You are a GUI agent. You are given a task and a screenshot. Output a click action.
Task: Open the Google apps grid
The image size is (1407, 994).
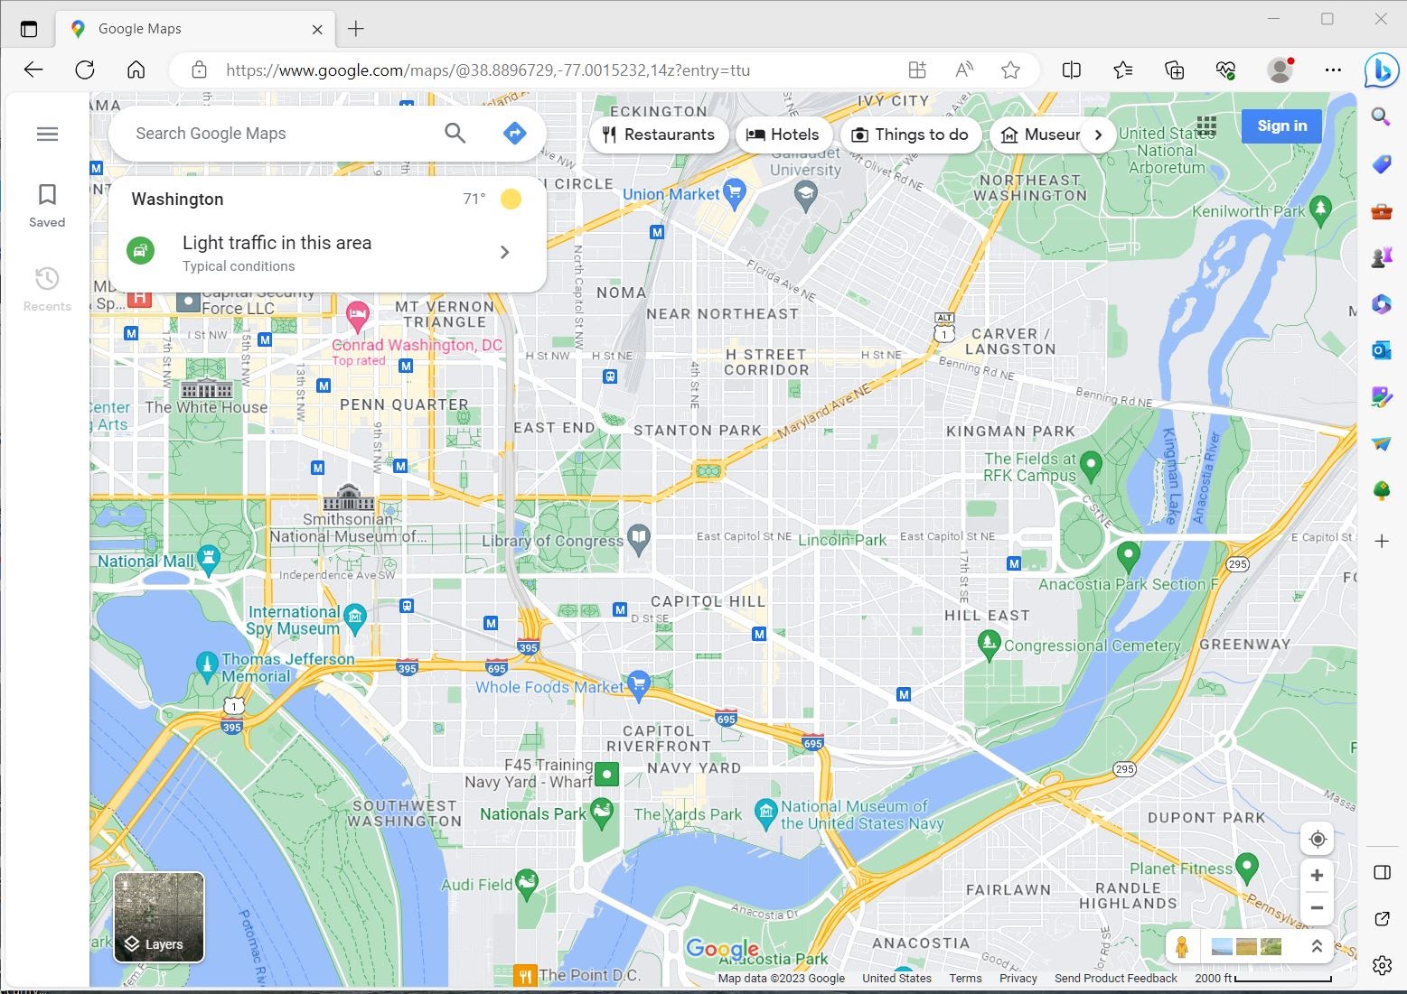coord(1206,125)
